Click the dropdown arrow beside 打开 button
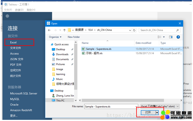Viewport: 193px width, 121px height. [157, 112]
